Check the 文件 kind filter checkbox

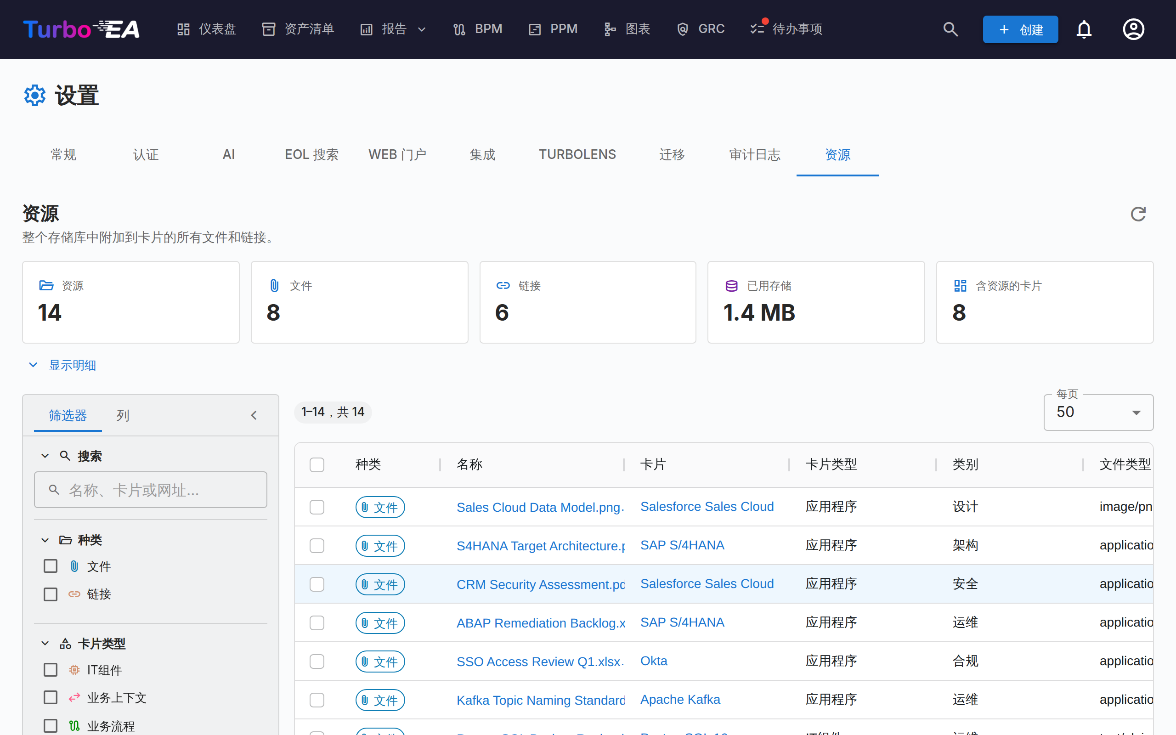coord(51,566)
